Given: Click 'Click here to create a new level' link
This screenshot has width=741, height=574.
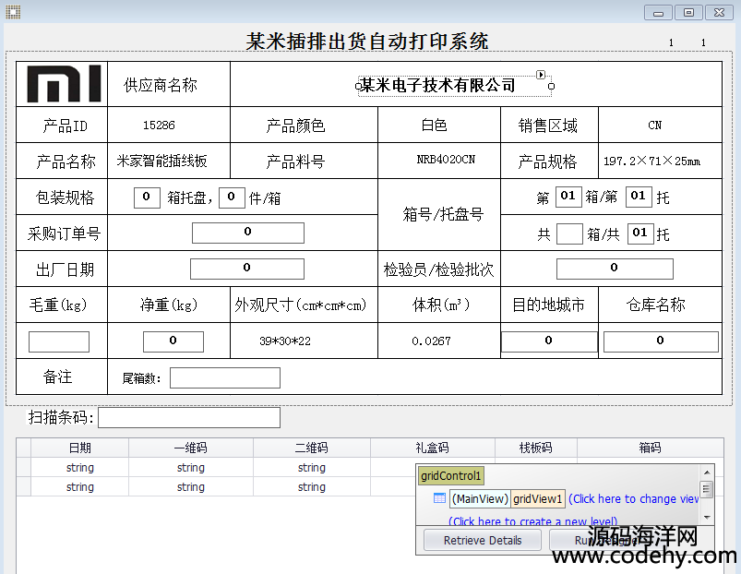Looking at the screenshot, I should pyautogui.click(x=532, y=521).
